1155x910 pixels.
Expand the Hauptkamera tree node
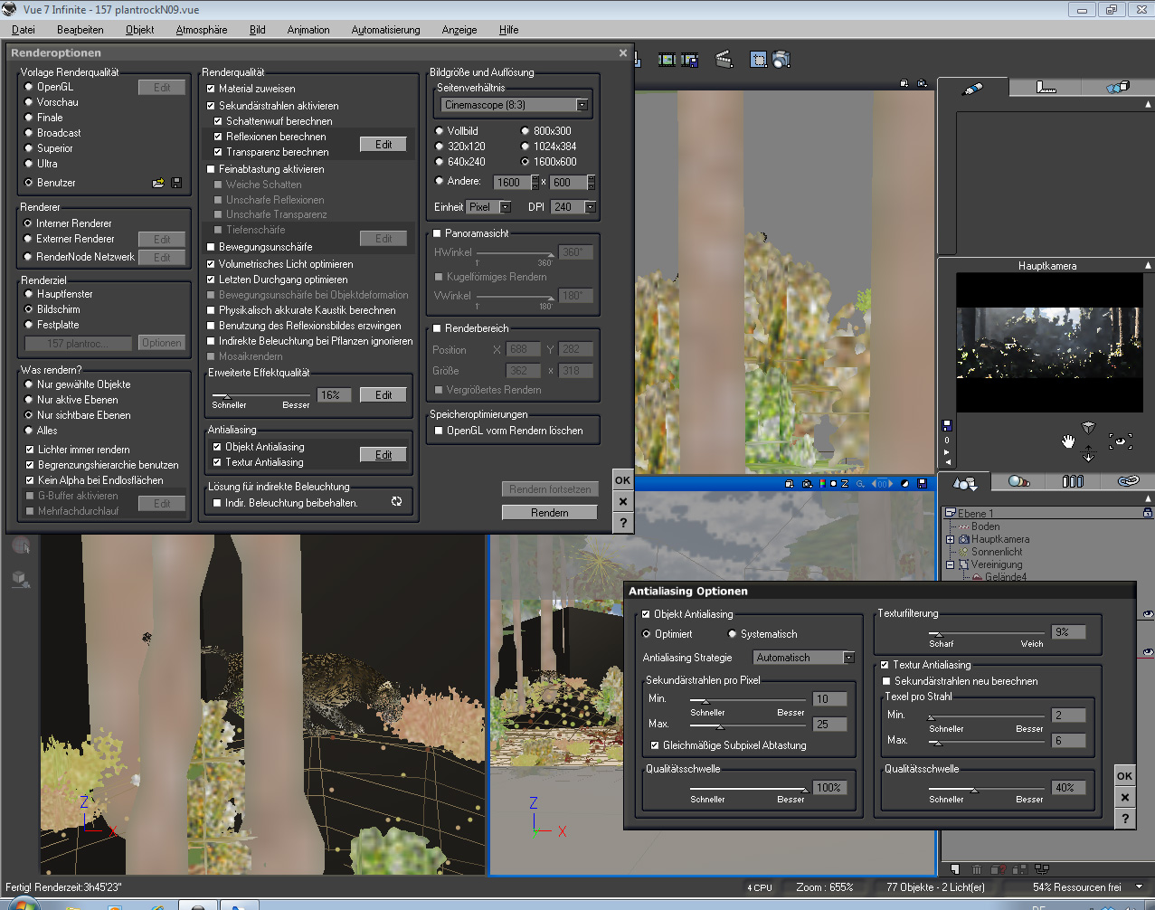951,539
